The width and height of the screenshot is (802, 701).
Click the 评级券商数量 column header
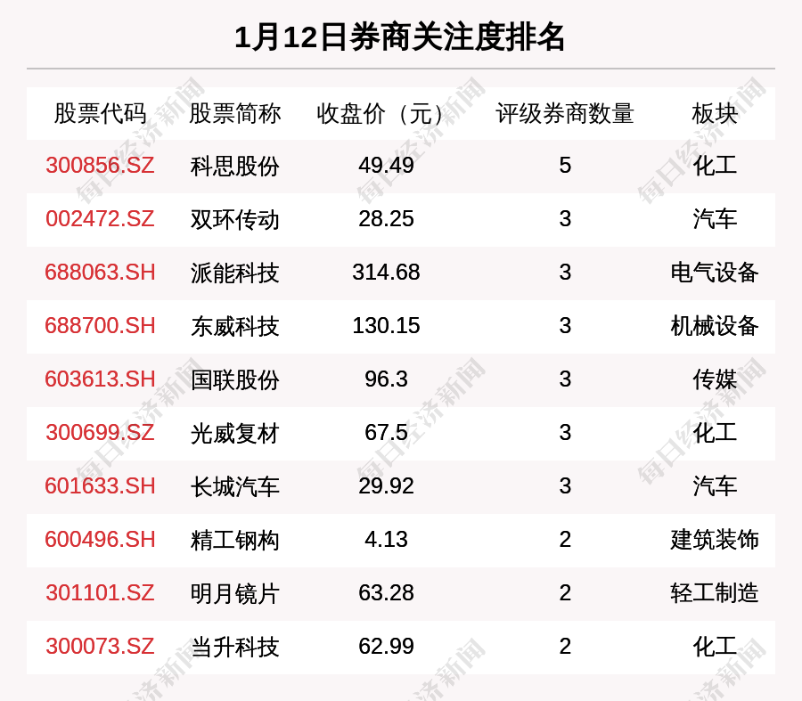coord(565,113)
